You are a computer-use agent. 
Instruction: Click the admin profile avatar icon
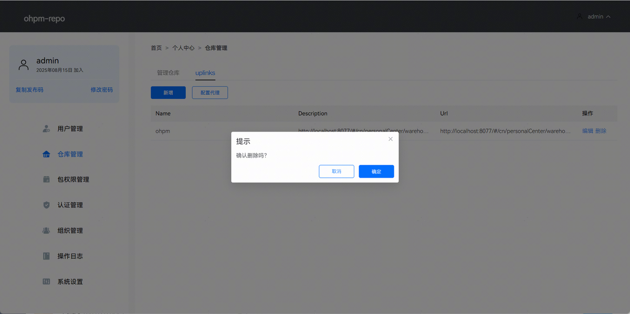[x=24, y=64]
